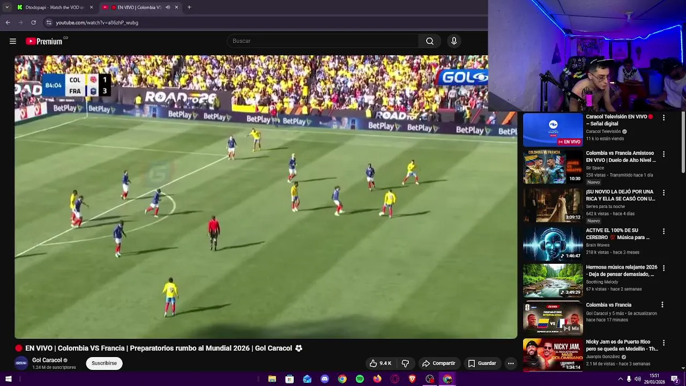
Task: Open Hermosa música relajante 2026 thumbnail
Action: click(553, 280)
